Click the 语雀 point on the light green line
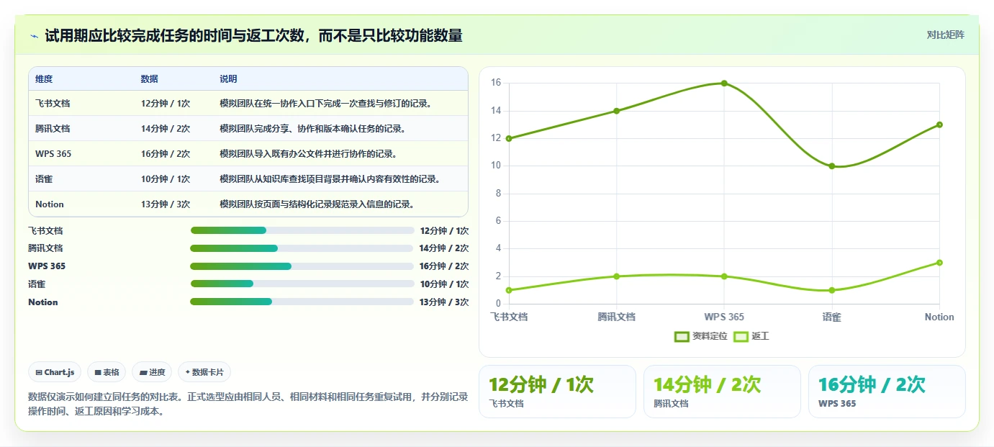The image size is (994, 447). (x=831, y=290)
